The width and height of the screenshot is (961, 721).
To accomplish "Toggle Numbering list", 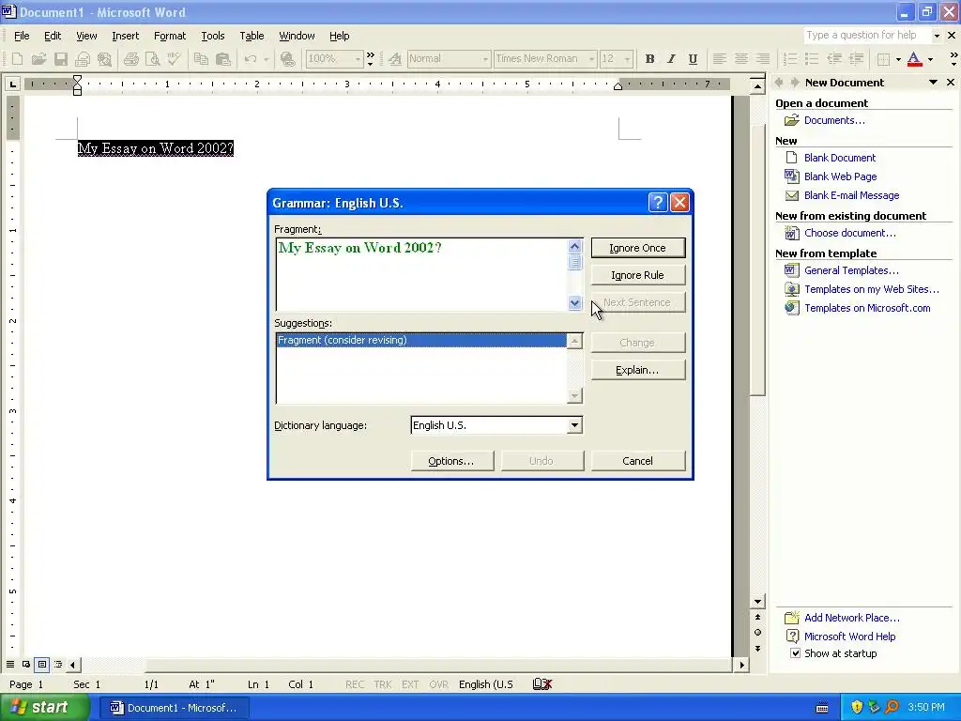I will [790, 59].
